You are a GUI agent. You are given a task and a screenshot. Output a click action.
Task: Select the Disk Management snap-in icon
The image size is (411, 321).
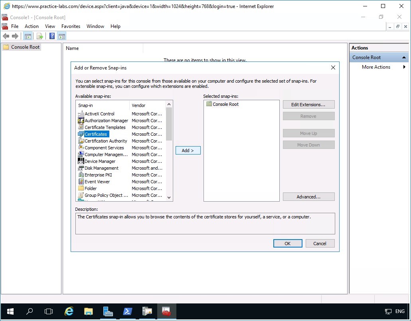click(81, 168)
